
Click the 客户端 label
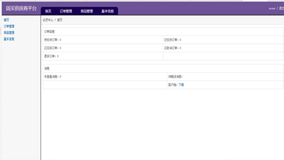[x=173, y=85]
